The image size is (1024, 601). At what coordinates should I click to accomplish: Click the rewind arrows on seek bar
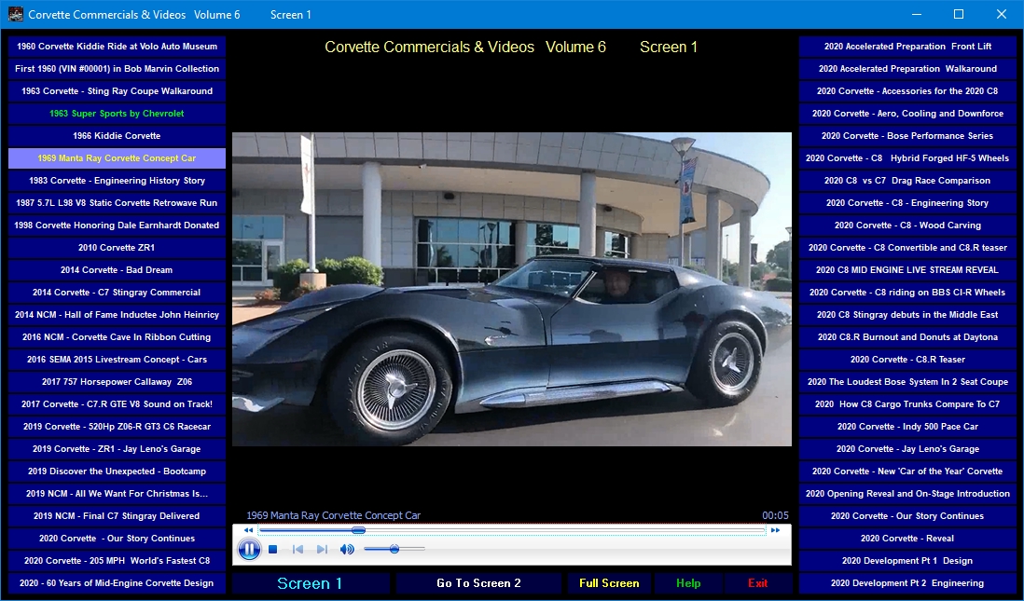[x=248, y=530]
